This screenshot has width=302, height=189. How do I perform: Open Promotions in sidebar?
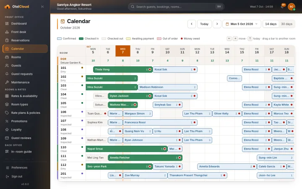(x=25, y=121)
